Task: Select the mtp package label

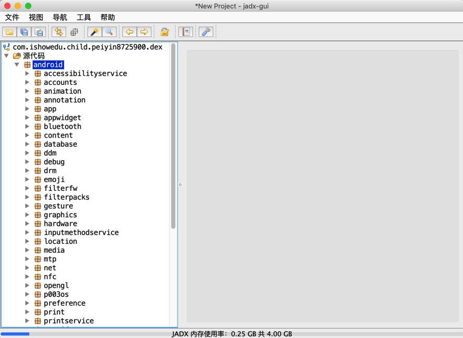Action: tap(50, 259)
